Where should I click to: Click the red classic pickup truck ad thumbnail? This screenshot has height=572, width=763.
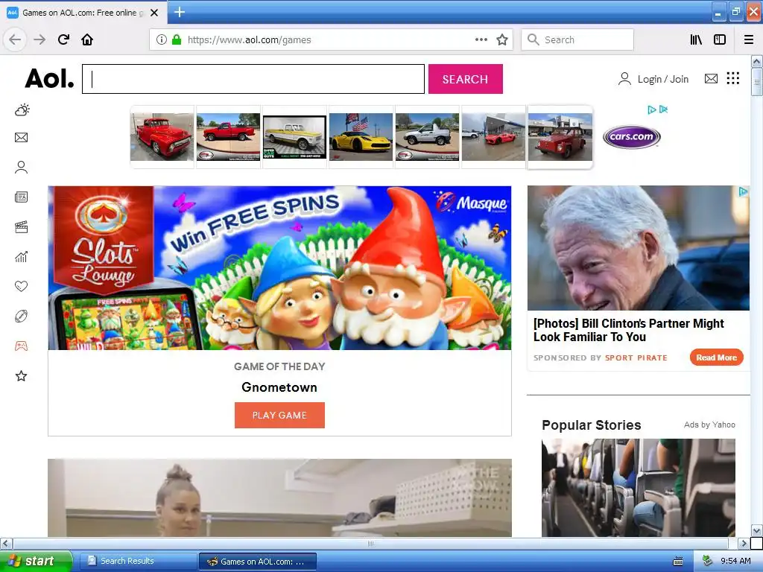point(162,137)
